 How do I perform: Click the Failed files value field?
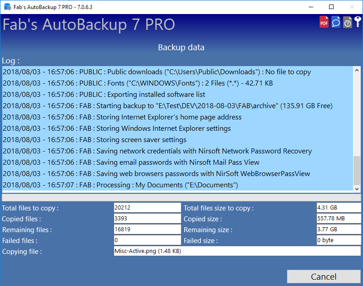[147, 240]
